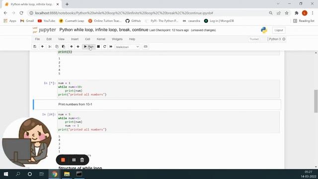Viewport: 318px width, 179px height.
Task: Open the Online Tuition Teac bookmark
Action: point(105,21)
